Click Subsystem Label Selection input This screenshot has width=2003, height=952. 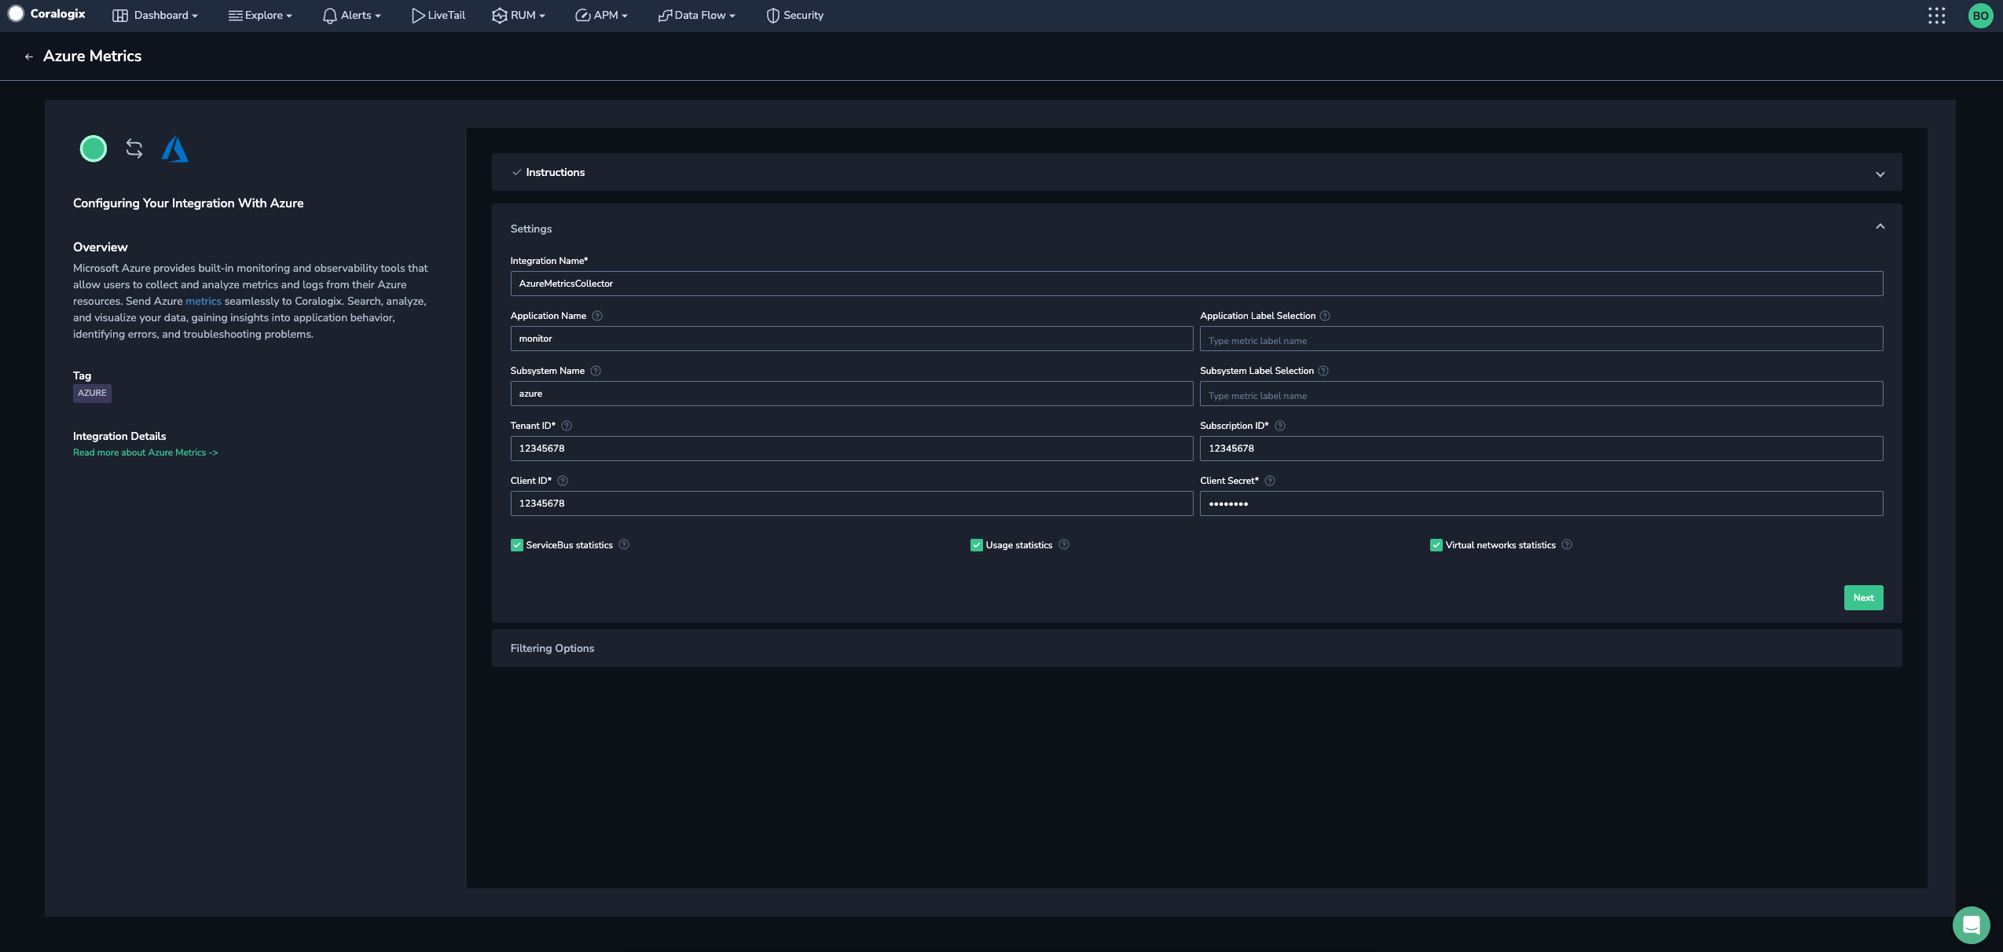click(1542, 394)
